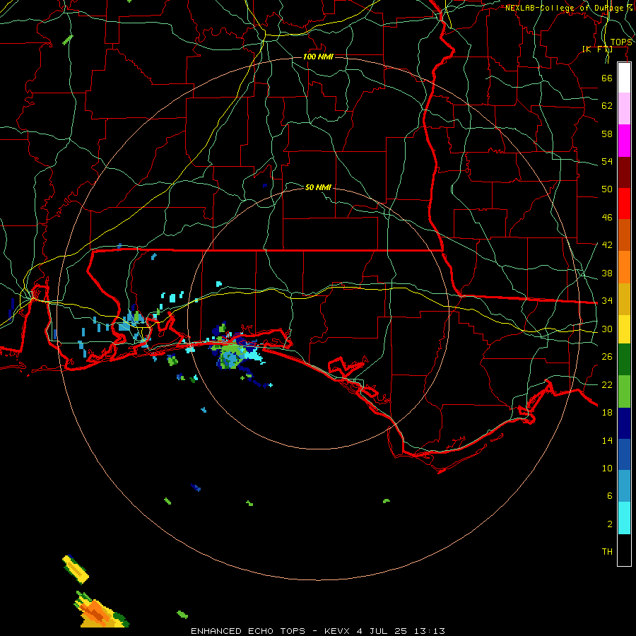Click the light orange legend swatch
The image size is (636, 636).
coord(624,267)
